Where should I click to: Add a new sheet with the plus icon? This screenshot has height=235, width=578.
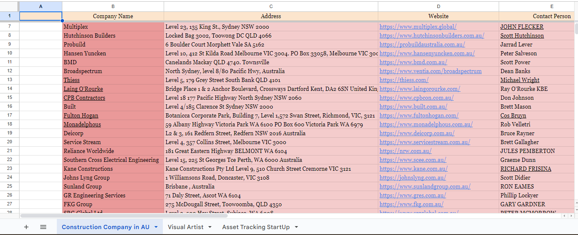point(26,227)
